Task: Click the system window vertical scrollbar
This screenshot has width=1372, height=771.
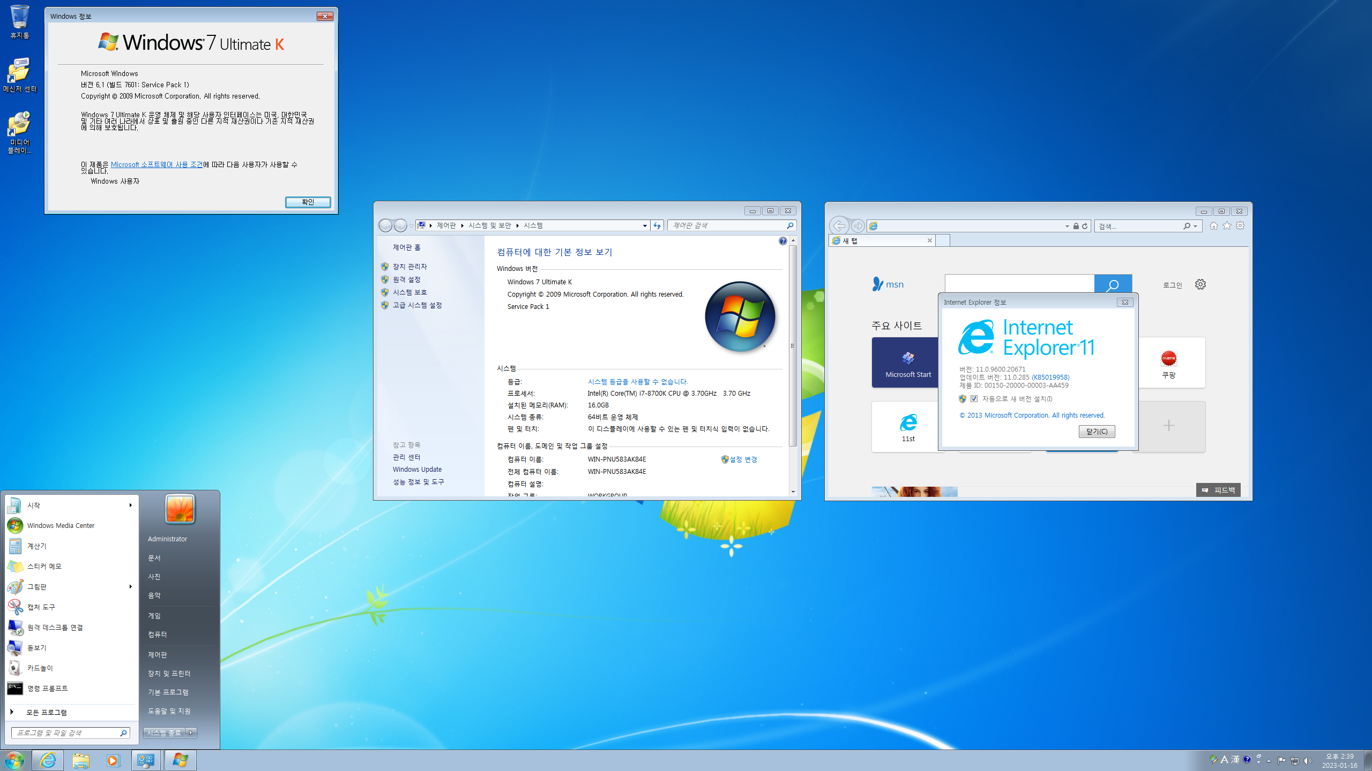Action: (x=793, y=345)
